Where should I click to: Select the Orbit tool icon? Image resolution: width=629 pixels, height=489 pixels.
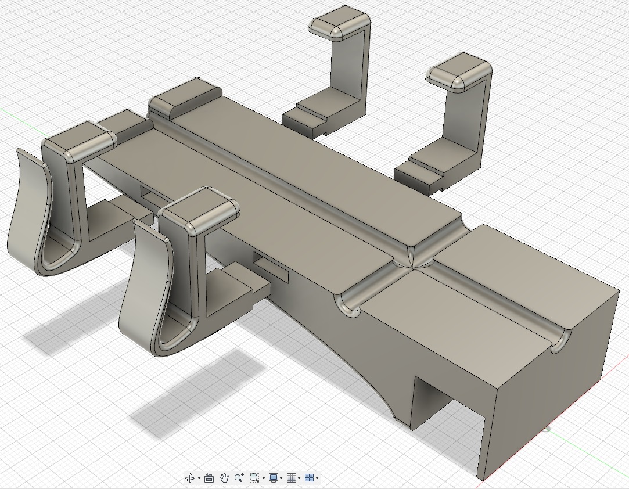(190, 478)
